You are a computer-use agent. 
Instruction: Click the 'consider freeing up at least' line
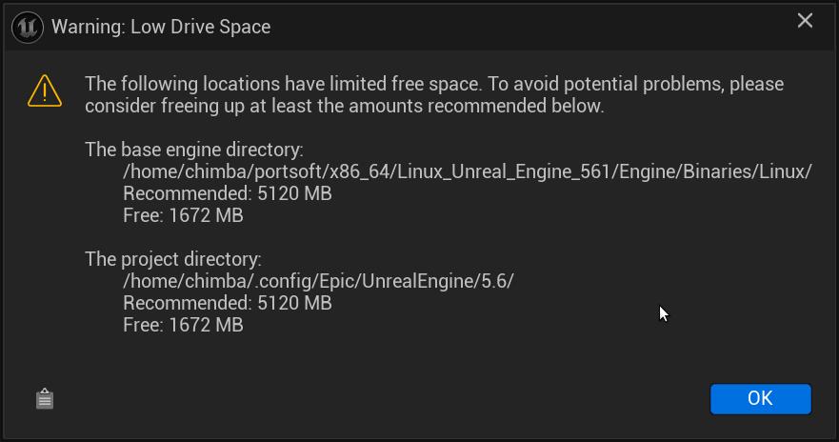[x=344, y=106]
